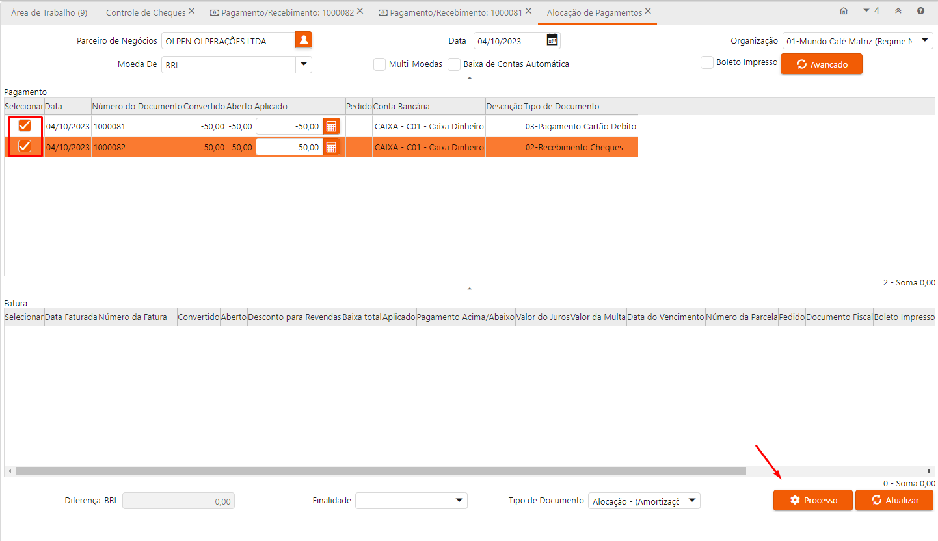Viewport: 938px width, 541px height.
Task: Click the Atualizar button
Action: coord(894,500)
